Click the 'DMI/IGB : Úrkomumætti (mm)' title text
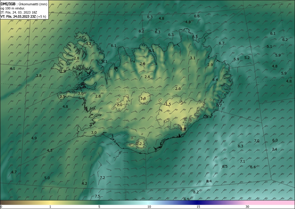 [24, 4]
